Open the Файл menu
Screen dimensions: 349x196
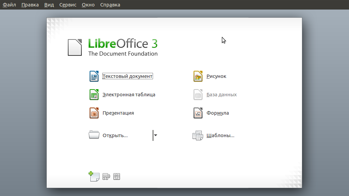10,5
